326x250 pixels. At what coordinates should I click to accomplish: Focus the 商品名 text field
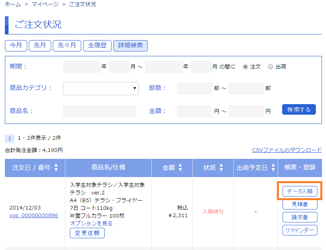tap(99, 111)
